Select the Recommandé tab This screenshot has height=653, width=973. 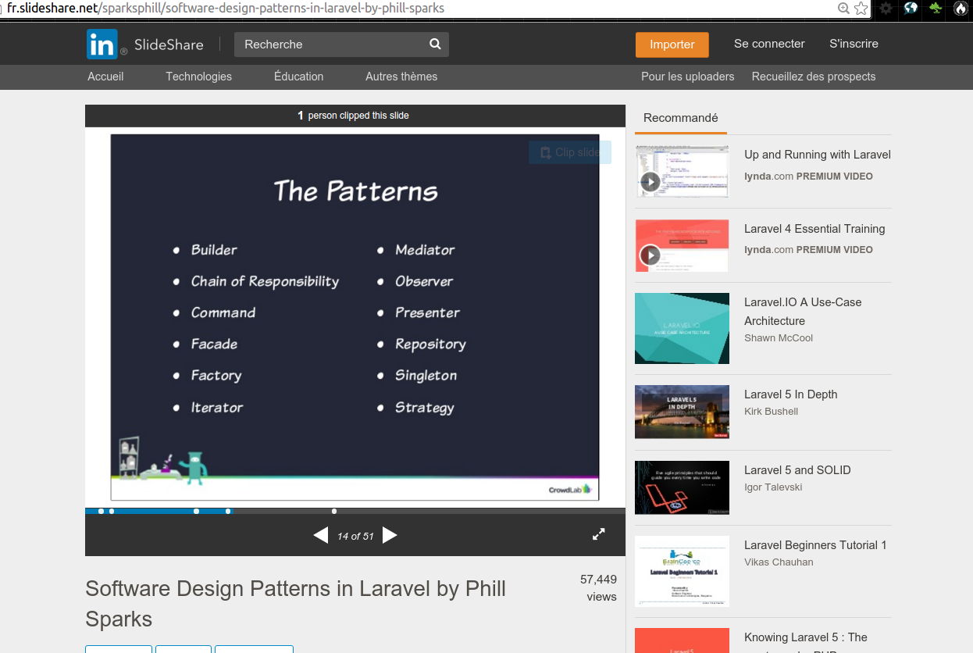pos(680,118)
